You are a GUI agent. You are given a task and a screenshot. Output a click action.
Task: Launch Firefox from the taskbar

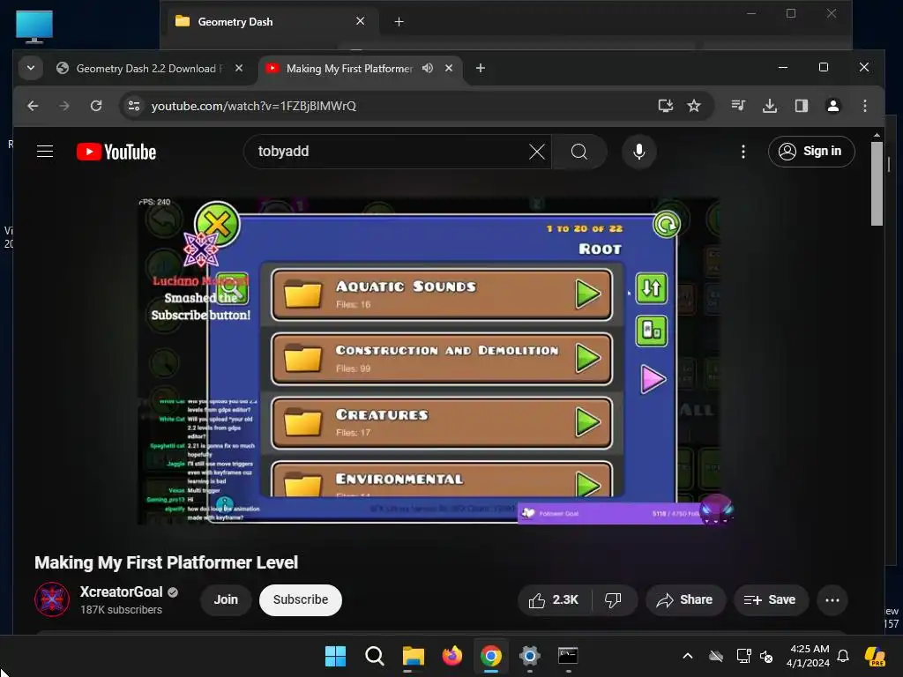(452, 656)
